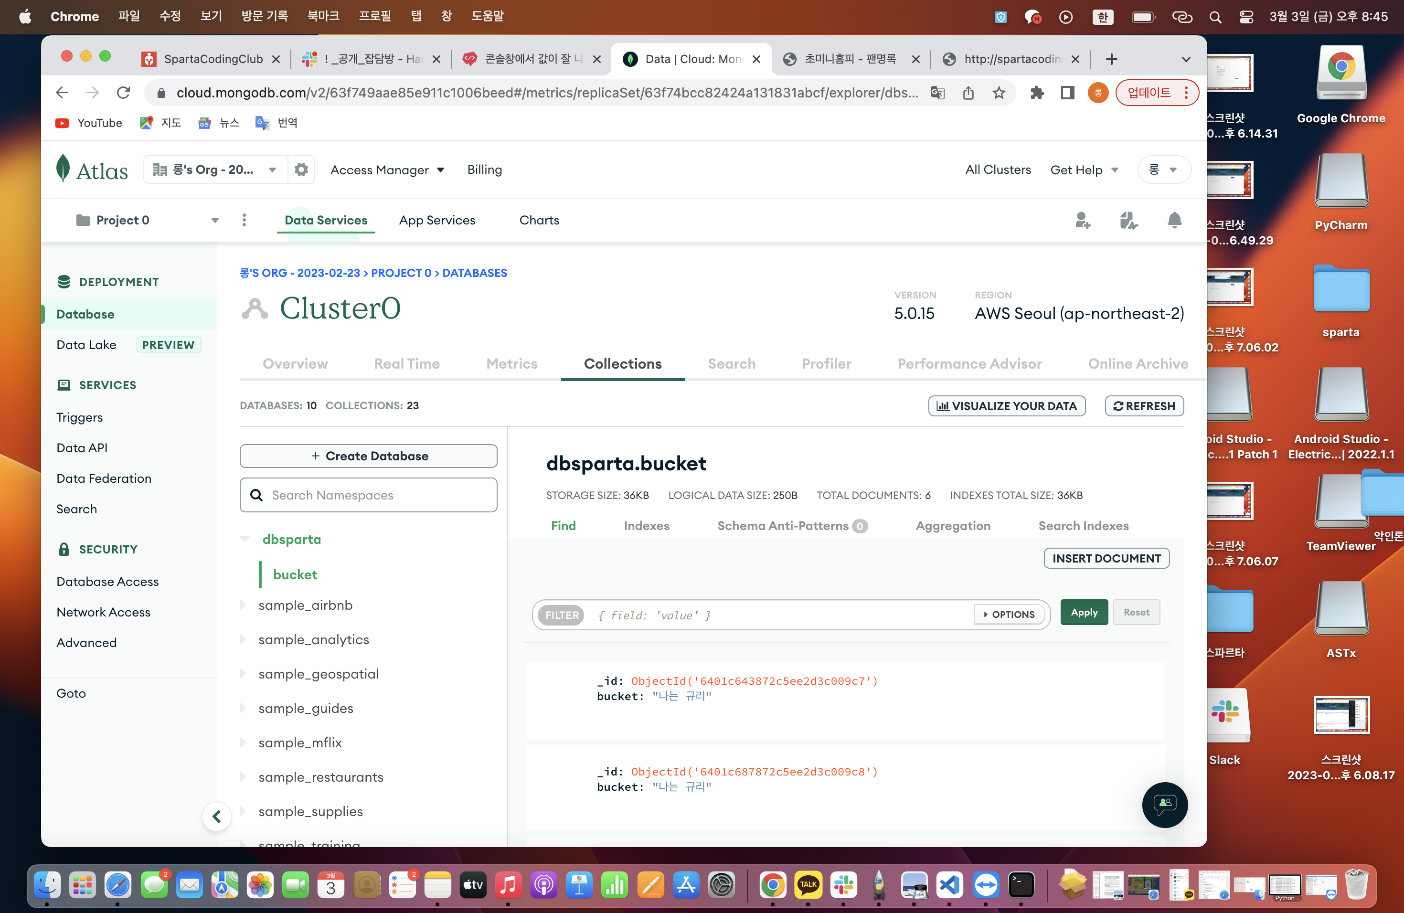Image resolution: width=1404 pixels, height=913 pixels.
Task: Open Chrome profile avatar
Action: pyautogui.click(x=1098, y=93)
